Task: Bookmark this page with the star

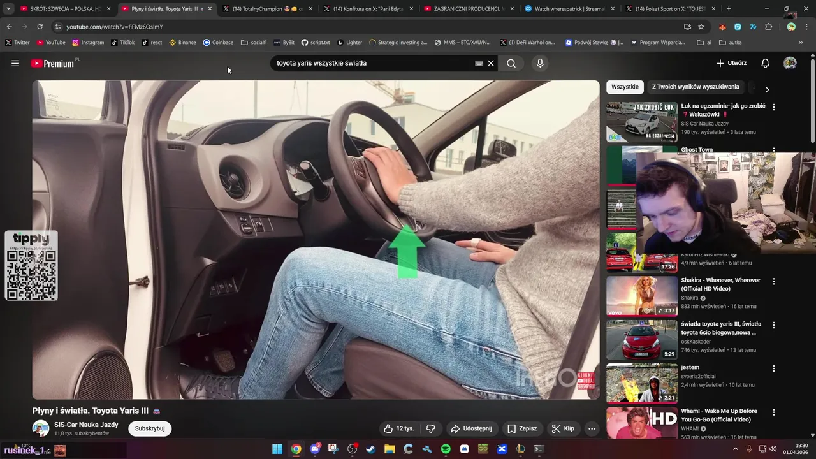Action: tap(701, 27)
